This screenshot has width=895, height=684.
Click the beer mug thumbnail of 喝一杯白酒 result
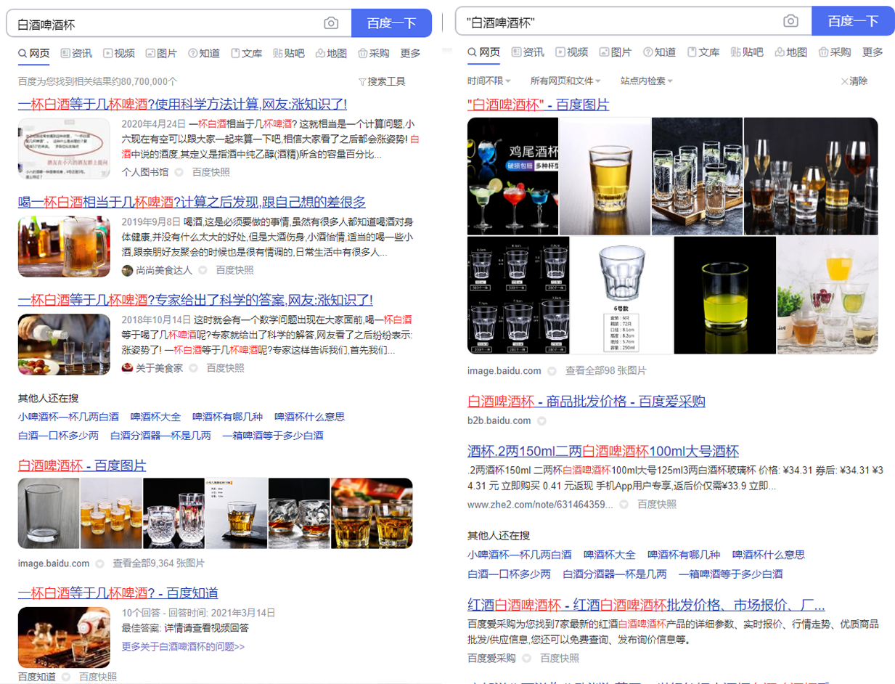64,247
